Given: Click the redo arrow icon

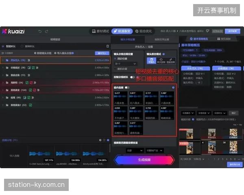Looking at the screenshot, I should coord(47,31).
